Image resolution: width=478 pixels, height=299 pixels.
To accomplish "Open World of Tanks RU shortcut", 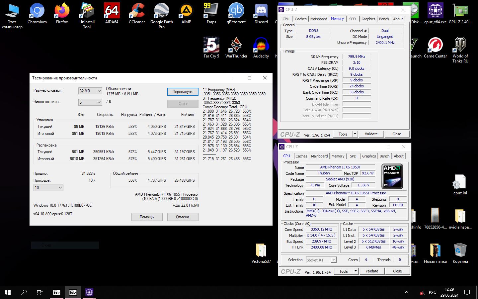I will (460, 50).
